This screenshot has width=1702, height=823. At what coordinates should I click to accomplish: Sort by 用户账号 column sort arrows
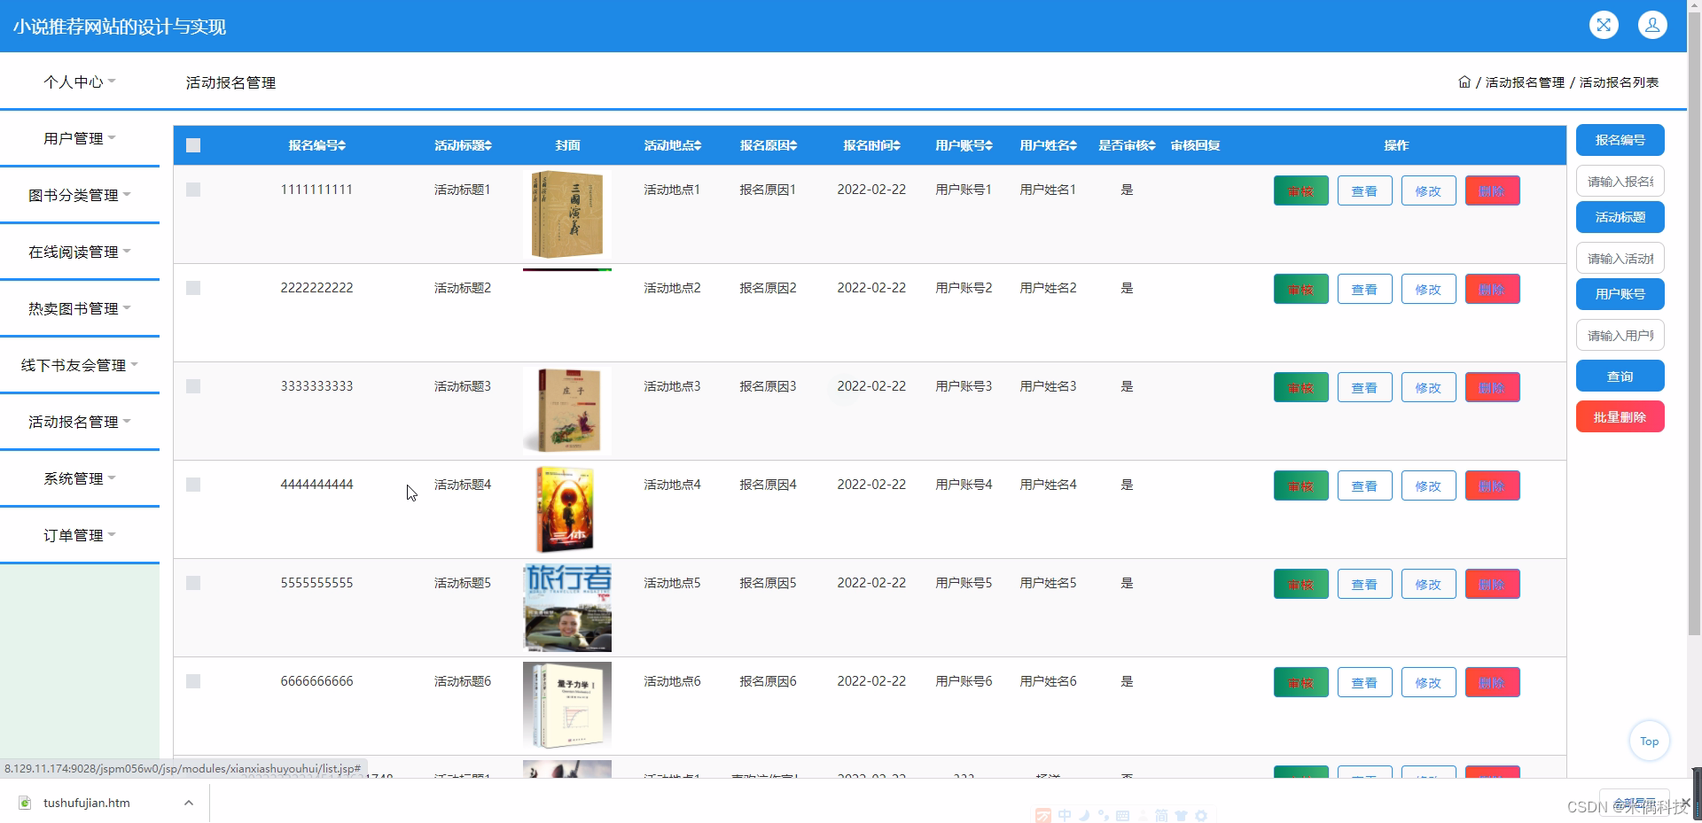point(989,145)
